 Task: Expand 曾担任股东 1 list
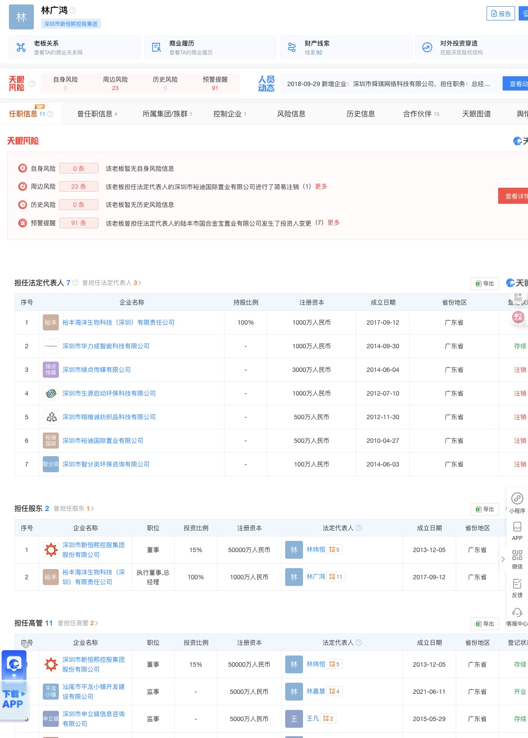(74, 508)
